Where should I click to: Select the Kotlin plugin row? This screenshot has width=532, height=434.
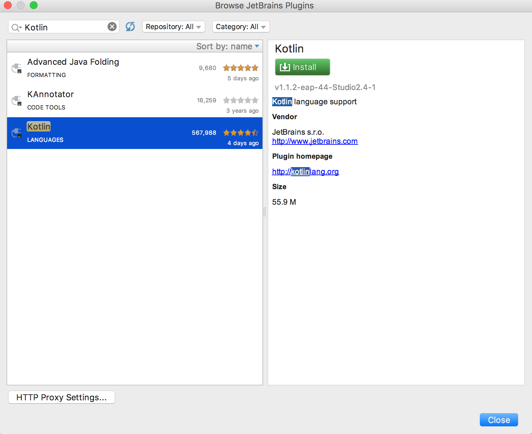135,133
